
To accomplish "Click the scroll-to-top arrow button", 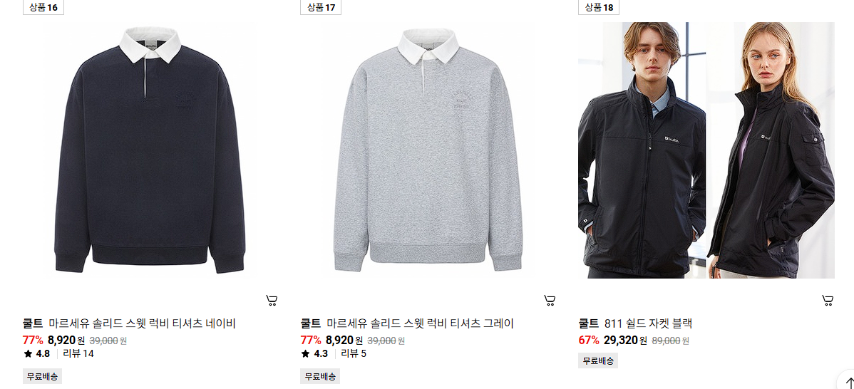I will [848, 381].
